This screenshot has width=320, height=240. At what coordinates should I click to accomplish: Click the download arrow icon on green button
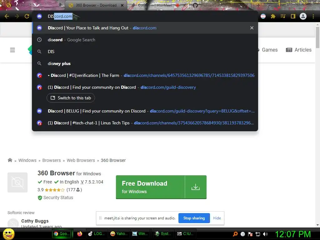[x=196, y=187]
